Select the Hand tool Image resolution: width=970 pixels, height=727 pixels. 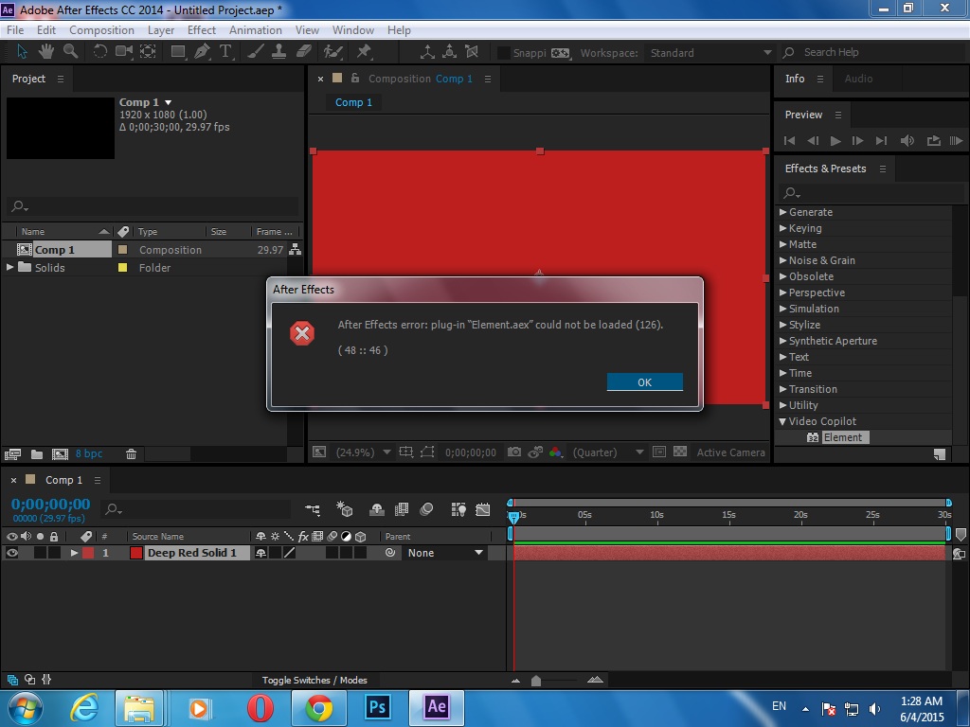[x=46, y=52]
